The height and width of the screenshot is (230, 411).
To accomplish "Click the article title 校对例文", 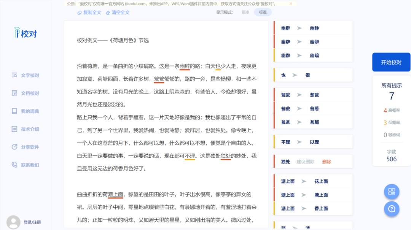I will [x=113, y=40].
